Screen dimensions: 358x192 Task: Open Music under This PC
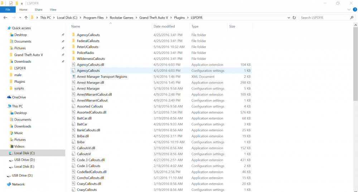[19, 133]
